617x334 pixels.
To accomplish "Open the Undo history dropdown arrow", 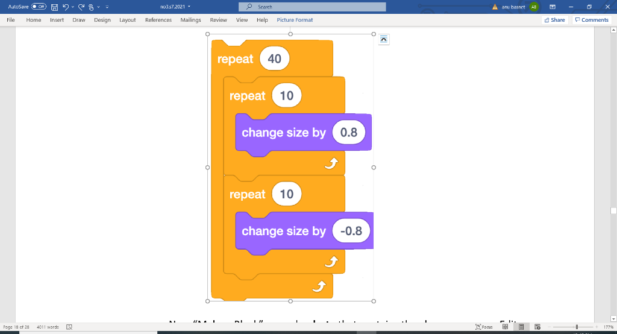I will tap(73, 7).
